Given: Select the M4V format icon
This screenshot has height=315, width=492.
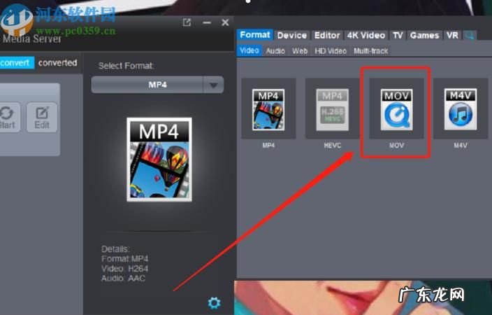Looking at the screenshot, I should tap(460, 108).
